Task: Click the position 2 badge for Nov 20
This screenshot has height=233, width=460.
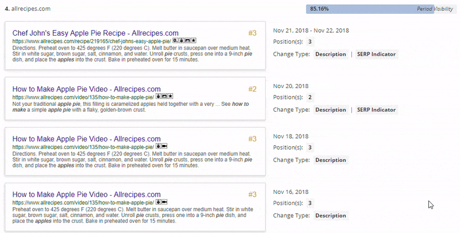Action: tap(310, 97)
